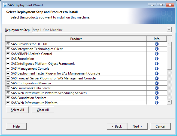Screen dimensions: 177x136
Task: Toggle SAS Framework Data Server checkbox
Action: [x=8, y=88]
